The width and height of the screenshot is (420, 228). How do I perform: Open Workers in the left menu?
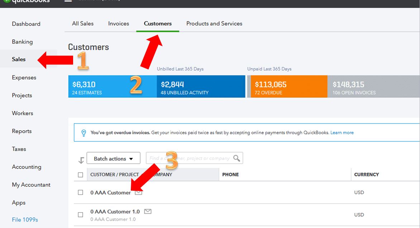[x=23, y=113]
